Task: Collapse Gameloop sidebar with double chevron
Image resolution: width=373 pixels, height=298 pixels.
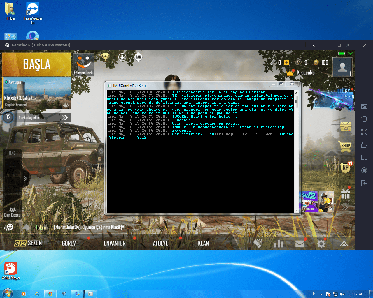Action: point(364,45)
